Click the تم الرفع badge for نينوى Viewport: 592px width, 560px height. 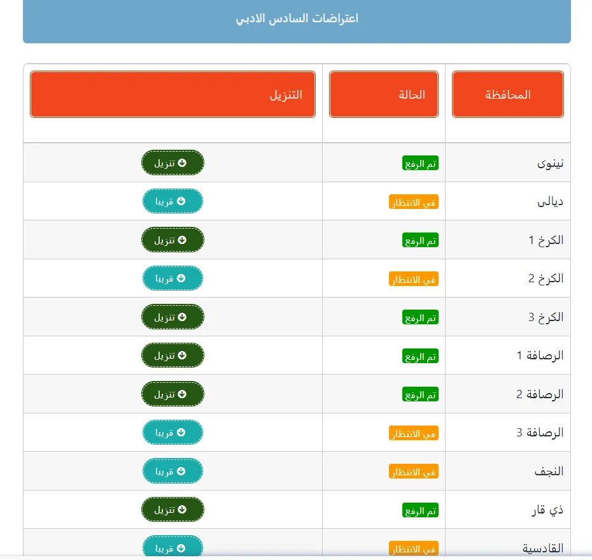(420, 164)
